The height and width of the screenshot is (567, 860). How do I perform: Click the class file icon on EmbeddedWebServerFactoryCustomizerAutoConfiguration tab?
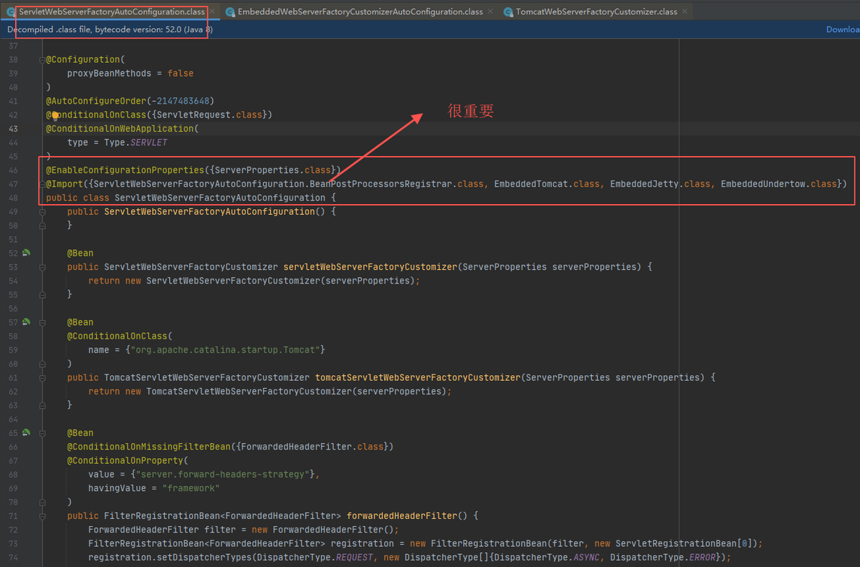pos(230,12)
